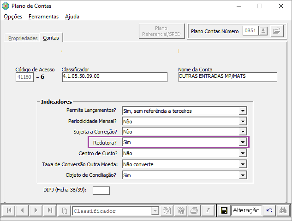Screen dimensions: 292x221
Task: Click the Plano Contas Número label
Action: click(x=215, y=31)
